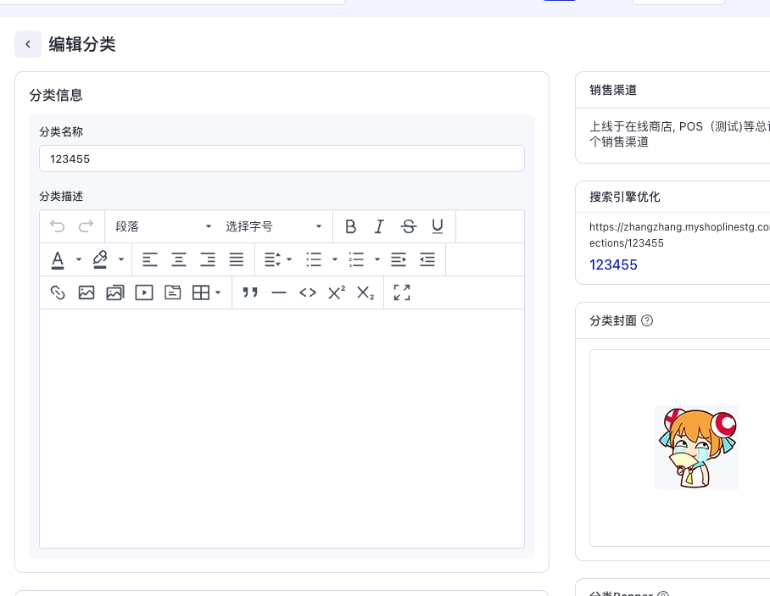Click the back arrow beside 编辑分类

pyautogui.click(x=28, y=43)
